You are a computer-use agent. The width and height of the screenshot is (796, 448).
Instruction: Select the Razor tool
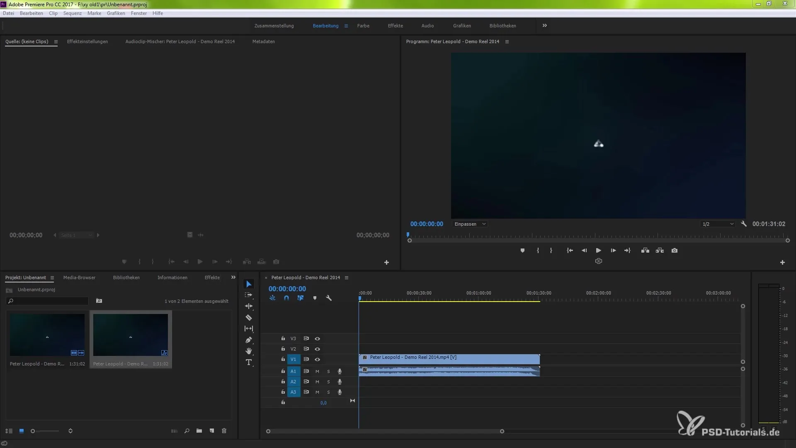(x=249, y=317)
